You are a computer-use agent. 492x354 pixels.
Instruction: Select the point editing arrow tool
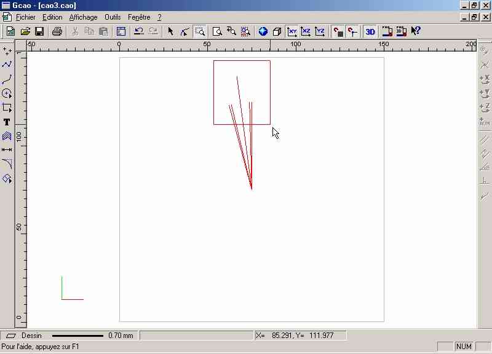185,31
